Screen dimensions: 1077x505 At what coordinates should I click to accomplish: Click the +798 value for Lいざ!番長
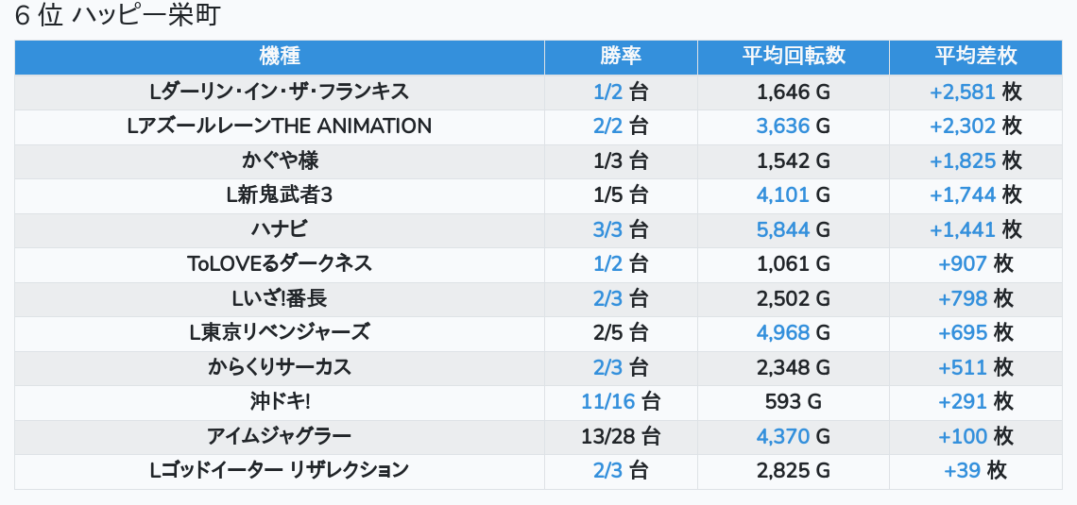tap(963, 299)
